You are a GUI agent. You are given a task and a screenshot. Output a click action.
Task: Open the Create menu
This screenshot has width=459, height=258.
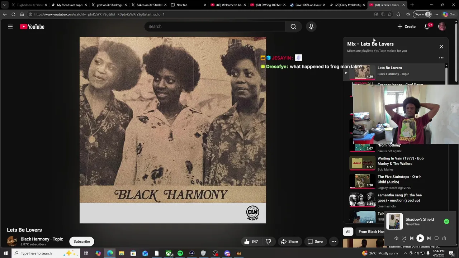406,27
